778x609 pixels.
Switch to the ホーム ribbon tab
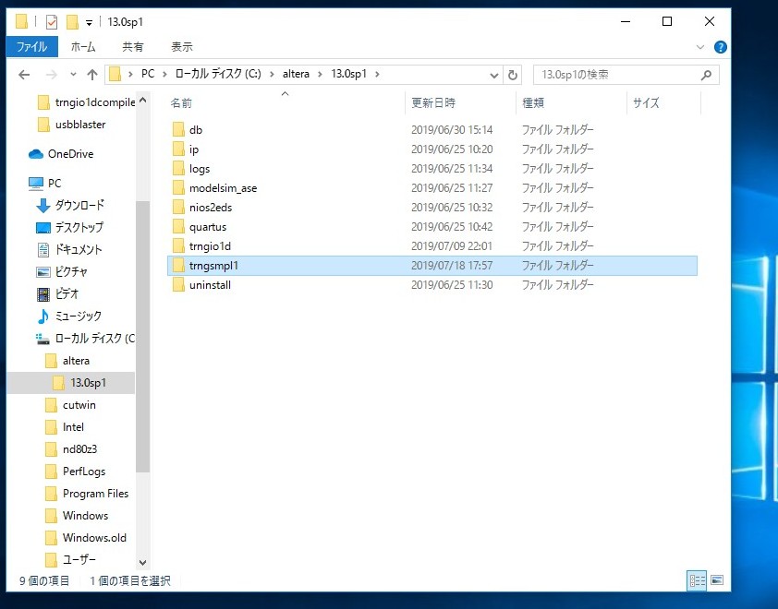click(x=83, y=47)
